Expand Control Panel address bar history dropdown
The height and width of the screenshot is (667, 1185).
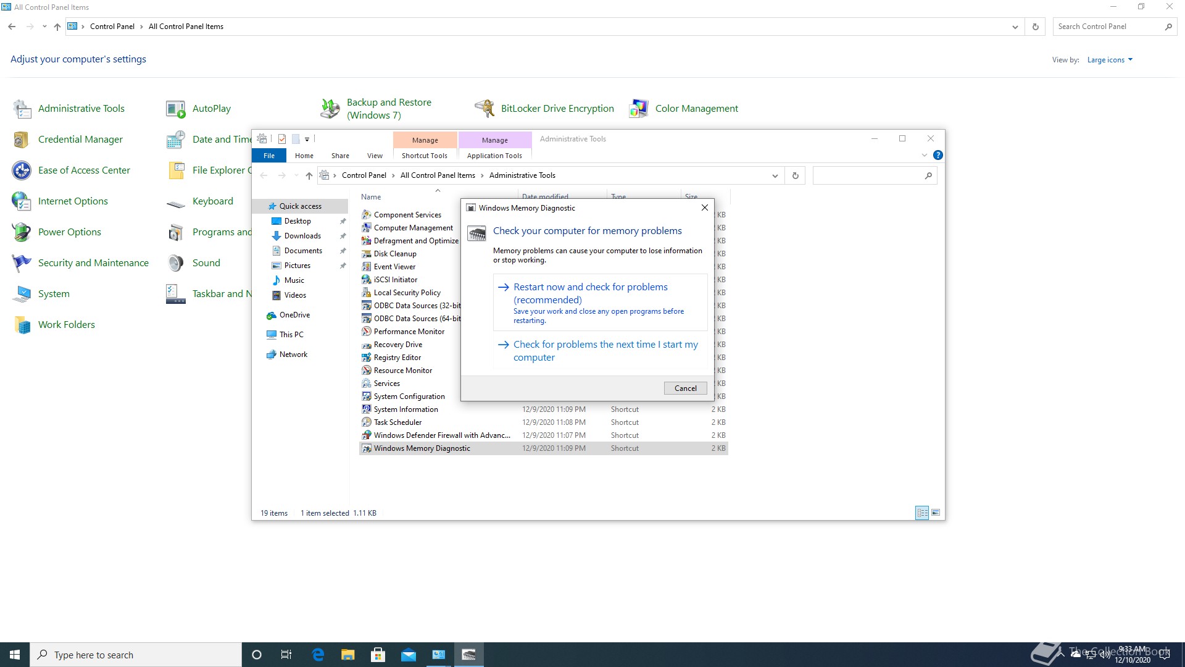(x=1015, y=27)
